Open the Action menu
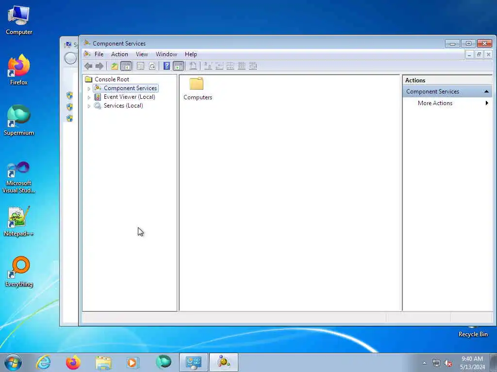Image resolution: width=497 pixels, height=372 pixels. click(119, 54)
